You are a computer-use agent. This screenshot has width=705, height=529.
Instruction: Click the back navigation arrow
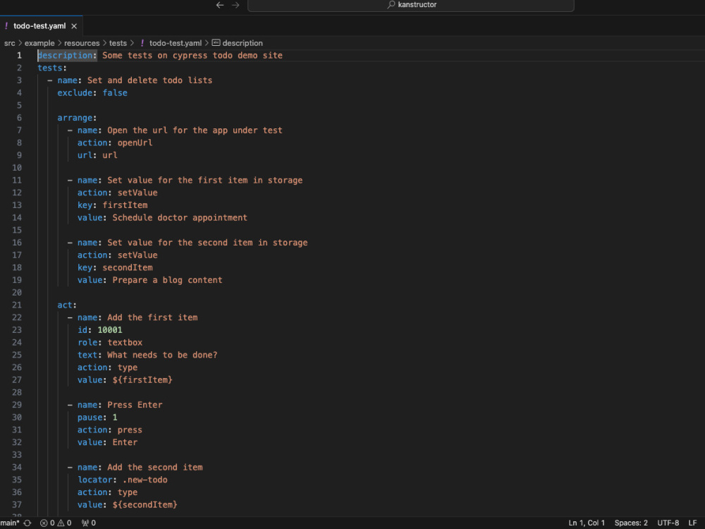pyautogui.click(x=219, y=6)
